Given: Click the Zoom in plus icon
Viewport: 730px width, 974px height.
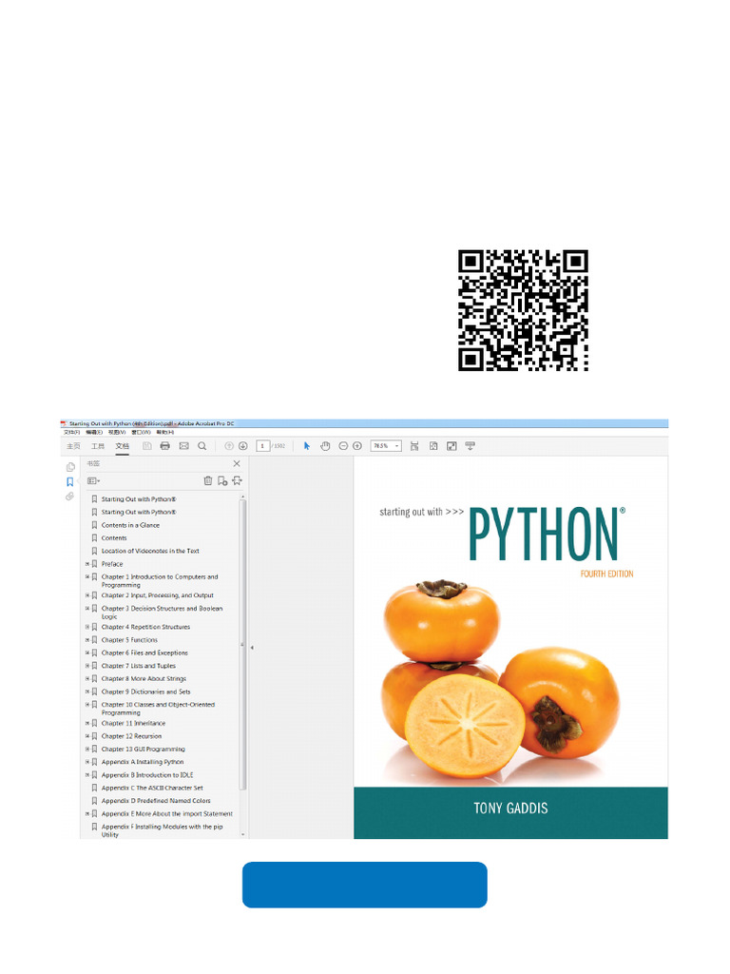Looking at the screenshot, I should tap(357, 446).
